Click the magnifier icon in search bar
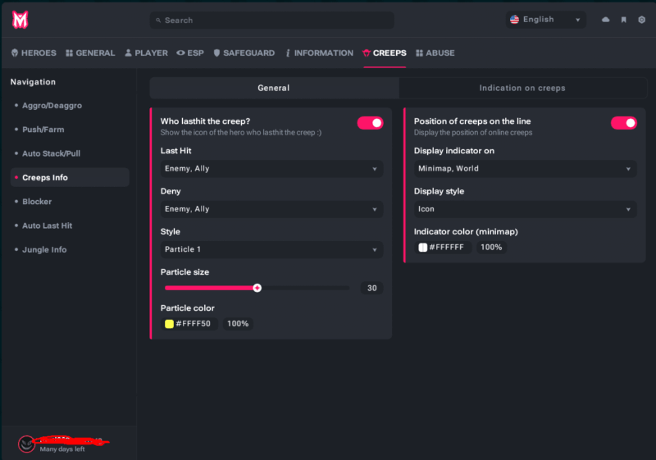The height and width of the screenshot is (460, 656). [x=158, y=20]
